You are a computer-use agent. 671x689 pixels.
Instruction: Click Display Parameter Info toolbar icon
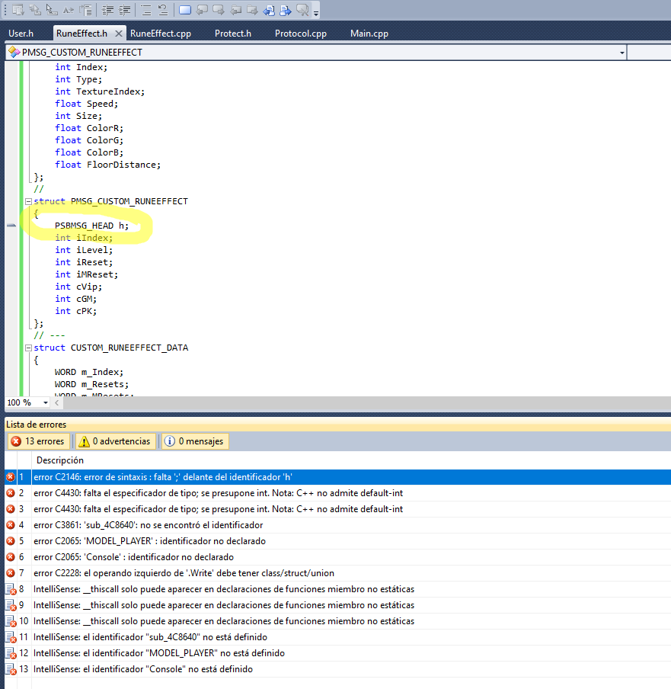(35, 10)
